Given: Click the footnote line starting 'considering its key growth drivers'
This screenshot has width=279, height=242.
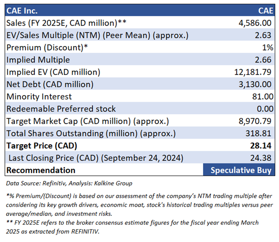Looking at the screenshot, I should (139, 205).
